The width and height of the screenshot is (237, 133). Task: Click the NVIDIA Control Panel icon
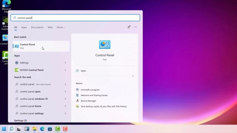[x=17, y=70]
